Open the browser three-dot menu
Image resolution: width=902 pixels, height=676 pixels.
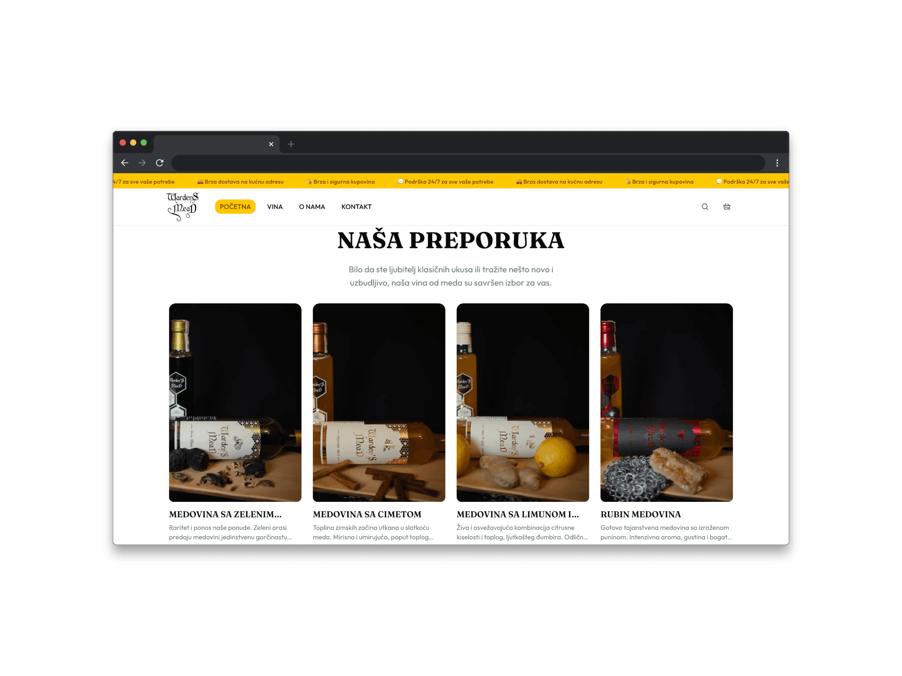click(x=777, y=163)
